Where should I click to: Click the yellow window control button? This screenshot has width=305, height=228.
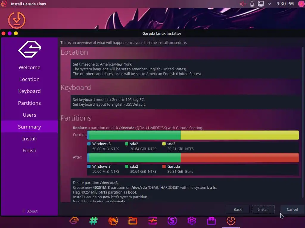(x=16, y=33)
